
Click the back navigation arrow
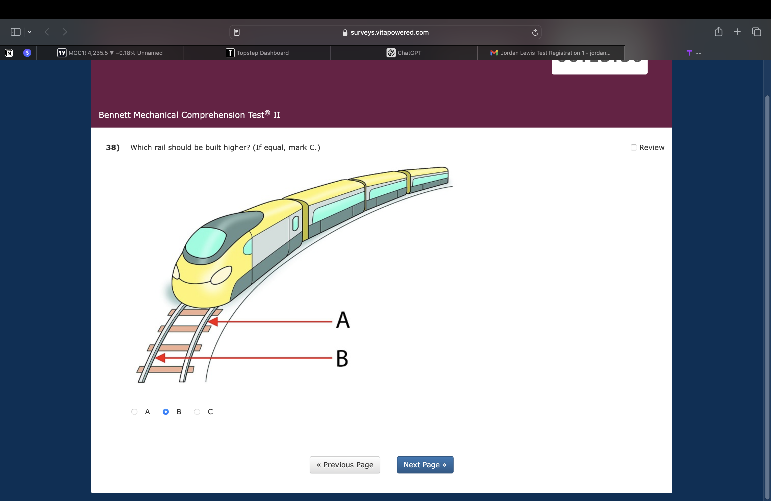click(47, 32)
